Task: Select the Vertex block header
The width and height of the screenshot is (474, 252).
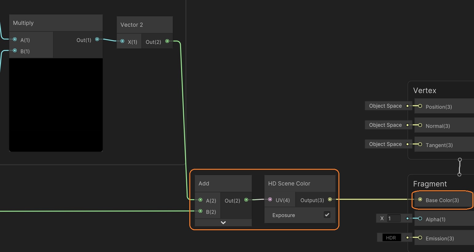Action: (425, 91)
